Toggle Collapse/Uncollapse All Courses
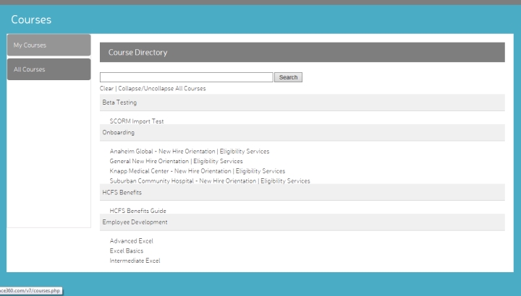This screenshot has height=296, width=521. [x=162, y=89]
